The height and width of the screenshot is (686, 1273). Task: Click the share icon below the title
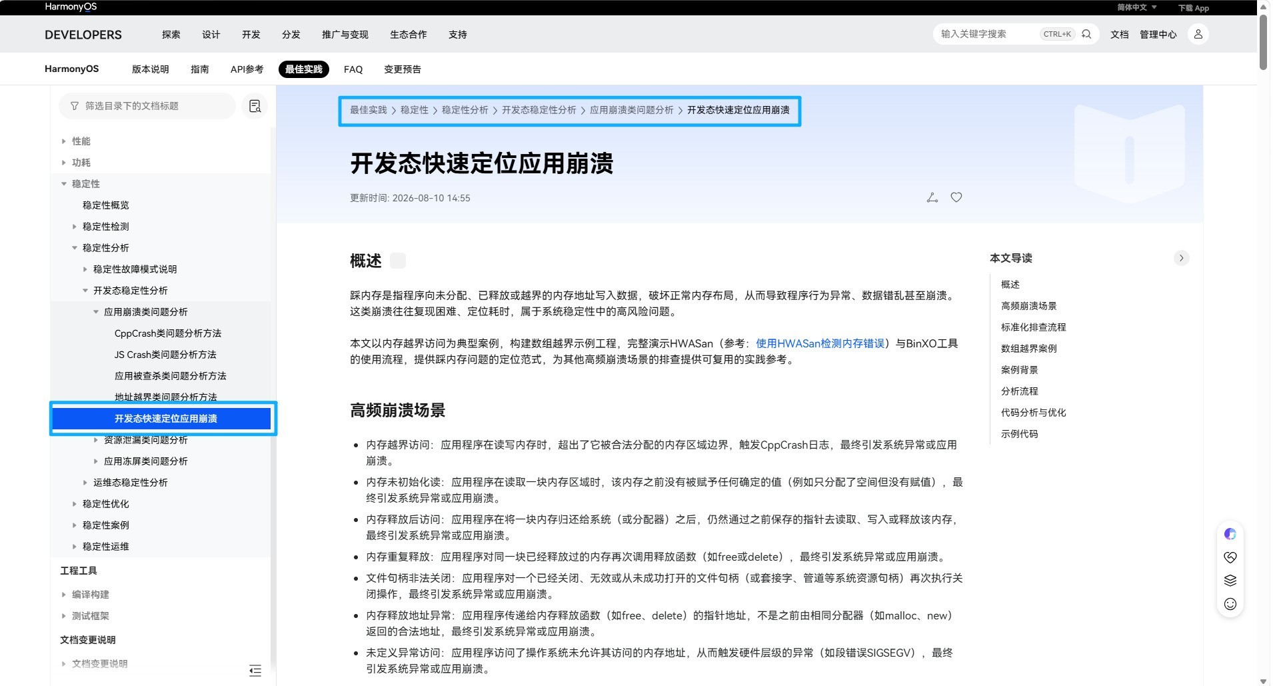pos(932,197)
